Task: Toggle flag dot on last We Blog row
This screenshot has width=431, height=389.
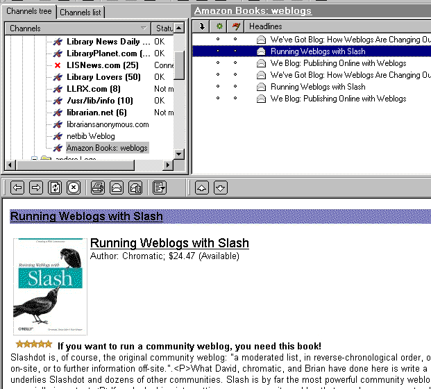Action: tap(235, 98)
